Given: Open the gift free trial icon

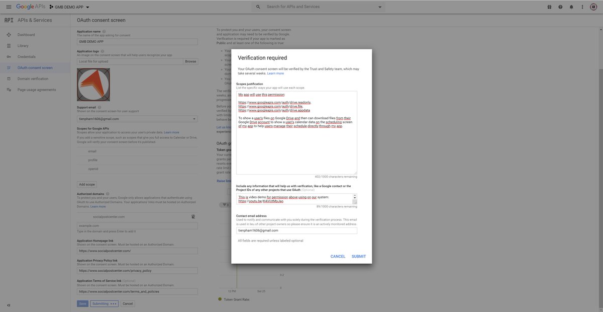Looking at the screenshot, I should tap(549, 7).
